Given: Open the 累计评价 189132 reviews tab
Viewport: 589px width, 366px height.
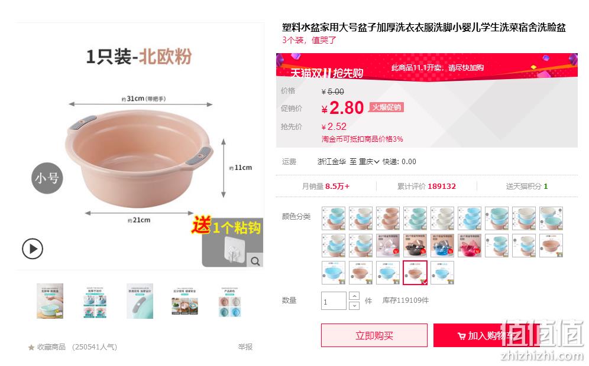Looking at the screenshot, I should (426, 186).
